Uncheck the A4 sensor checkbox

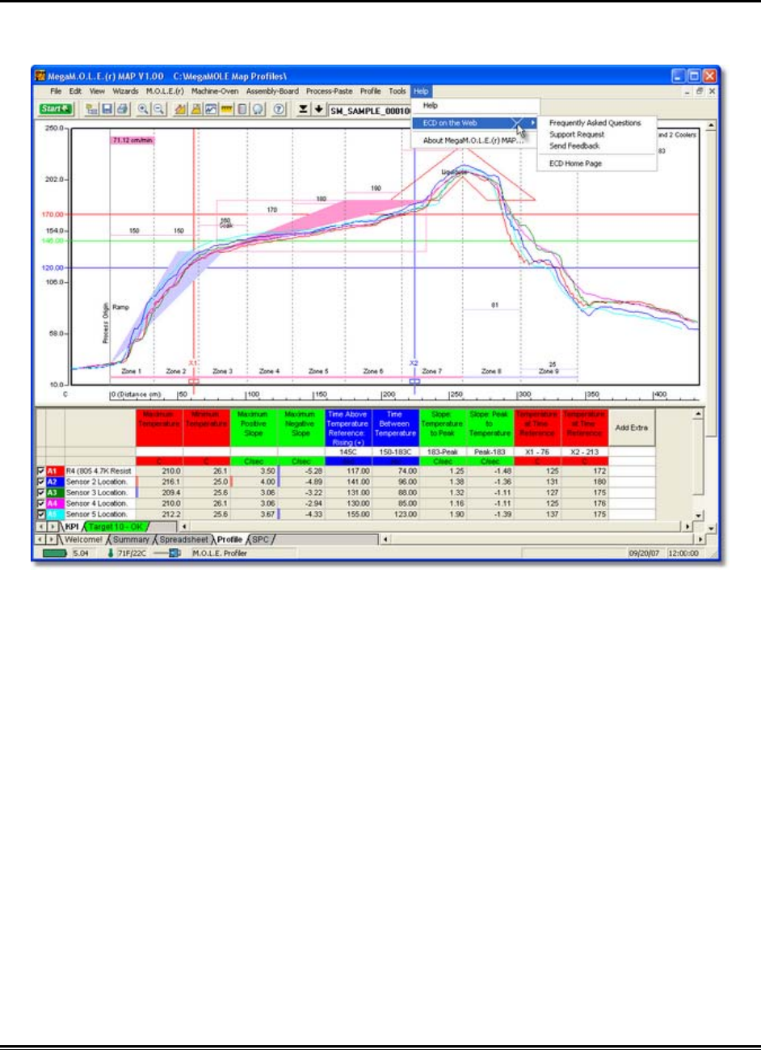(x=41, y=503)
